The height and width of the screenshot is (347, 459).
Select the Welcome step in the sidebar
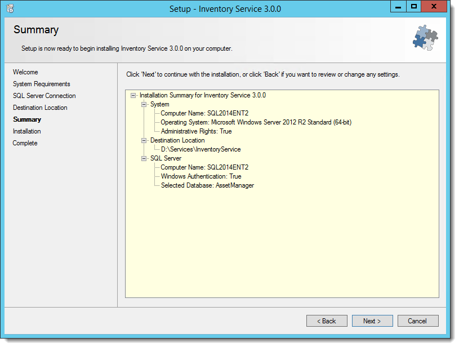click(x=25, y=72)
